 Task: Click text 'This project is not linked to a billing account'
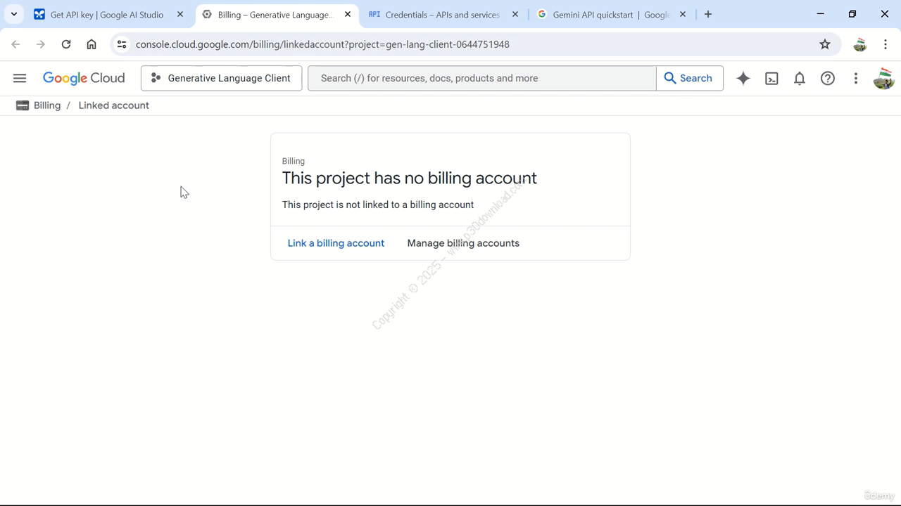pos(378,205)
